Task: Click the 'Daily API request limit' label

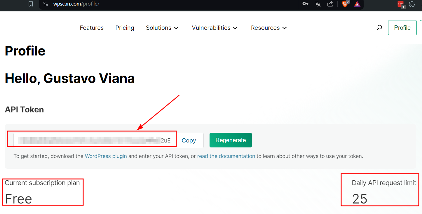Action: pyautogui.click(x=384, y=183)
